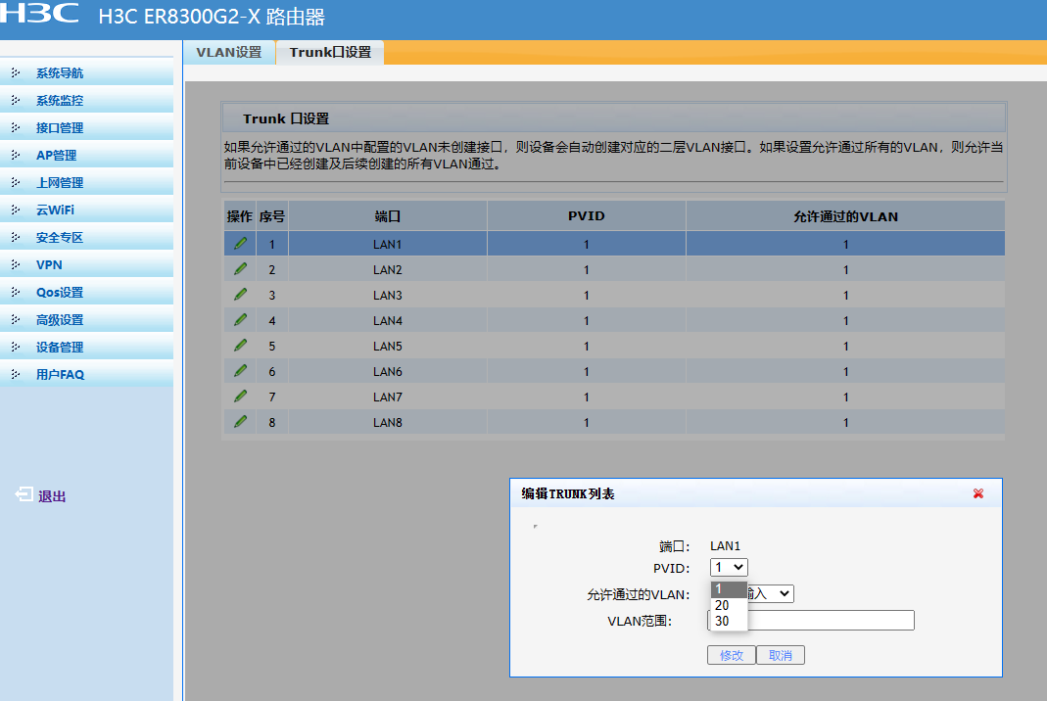Expand the 接口管理 sidebar menu

pyautogui.click(x=87, y=127)
